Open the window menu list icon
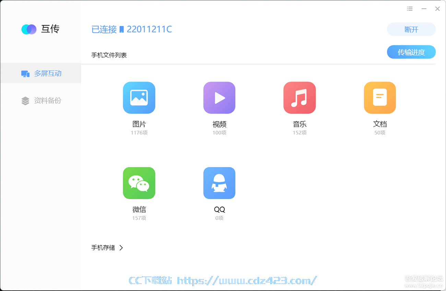Screen dimensions: 446x291 410,9
